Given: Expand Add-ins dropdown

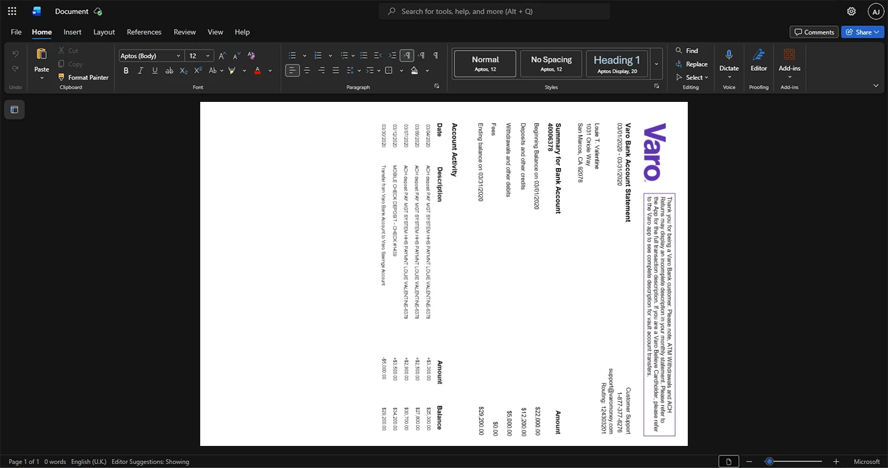Looking at the screenshot, I should 789,77.
